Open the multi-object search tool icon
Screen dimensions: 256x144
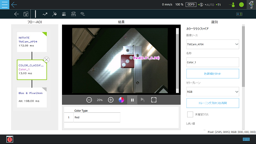click(83, 14)
